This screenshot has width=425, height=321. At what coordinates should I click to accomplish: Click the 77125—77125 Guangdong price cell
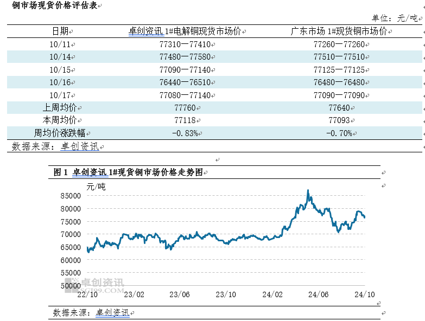tap(339, 70)
